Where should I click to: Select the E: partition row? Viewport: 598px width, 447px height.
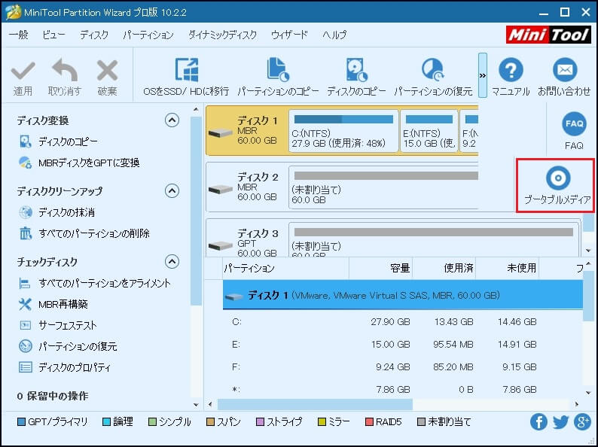coord(403,345)
